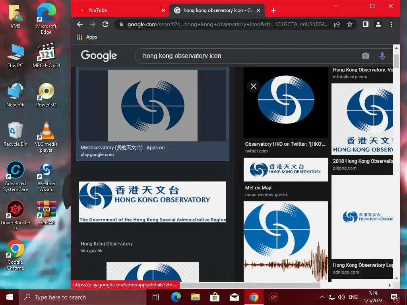
Task: Select WinRAR desktop shortcut
Action: coord(46,213)
